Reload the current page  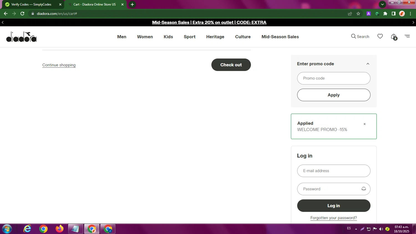(22, 14)
